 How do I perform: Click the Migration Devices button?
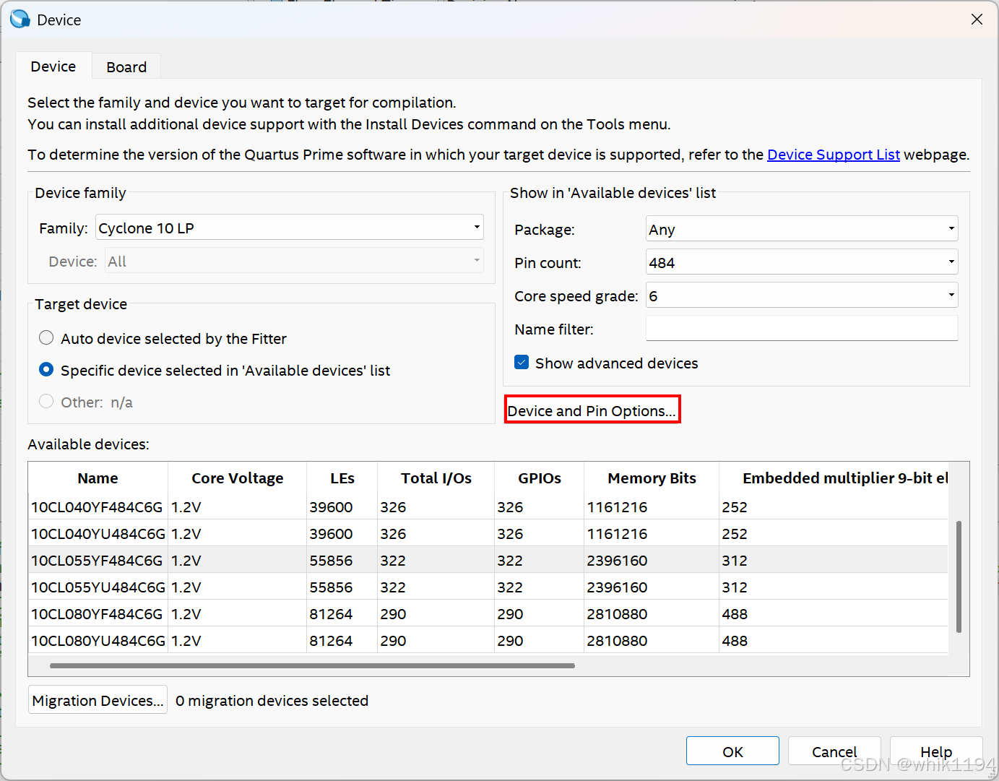tap(98, 700)
